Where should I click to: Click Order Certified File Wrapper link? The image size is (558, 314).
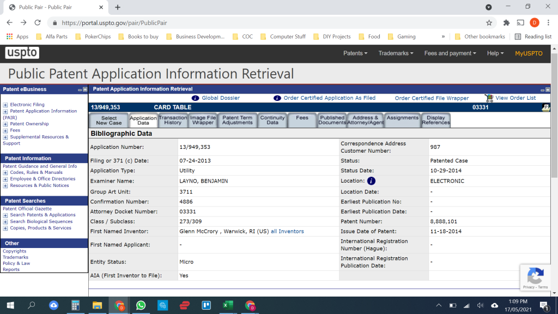[432, 98]
